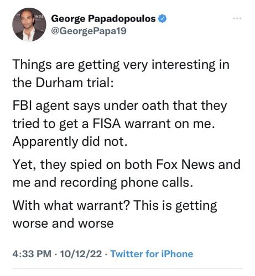This screenshot has height=276, width=255.
Task: Click the Twitter for iPhone source link
Action: click(x=152, y=254)
